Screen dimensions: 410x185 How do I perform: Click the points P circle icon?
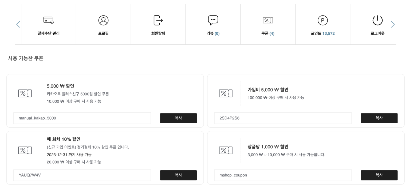point(322,20)
